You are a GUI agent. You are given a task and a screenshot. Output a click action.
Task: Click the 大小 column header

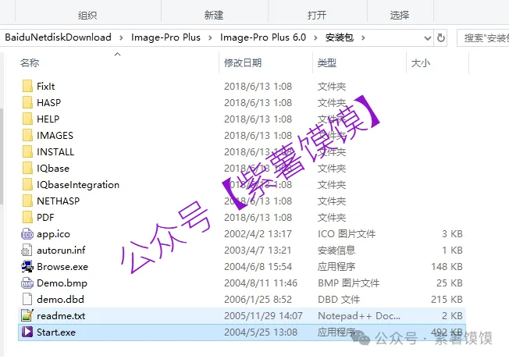pyautogui.click(x=420, y=62)
